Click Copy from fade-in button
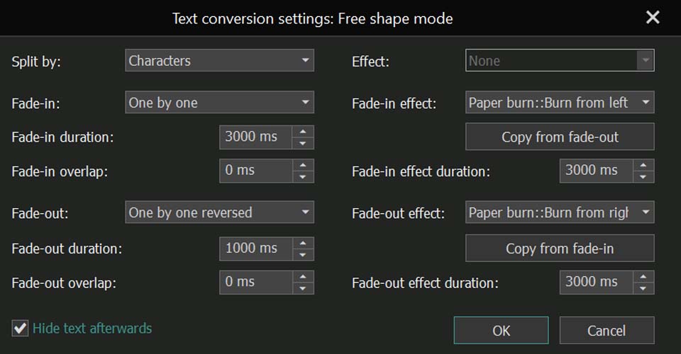This screenshot has height=354, width=681. tap(560, 249)
